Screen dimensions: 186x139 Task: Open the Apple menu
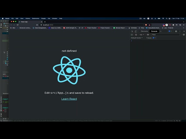pos(3,19)
